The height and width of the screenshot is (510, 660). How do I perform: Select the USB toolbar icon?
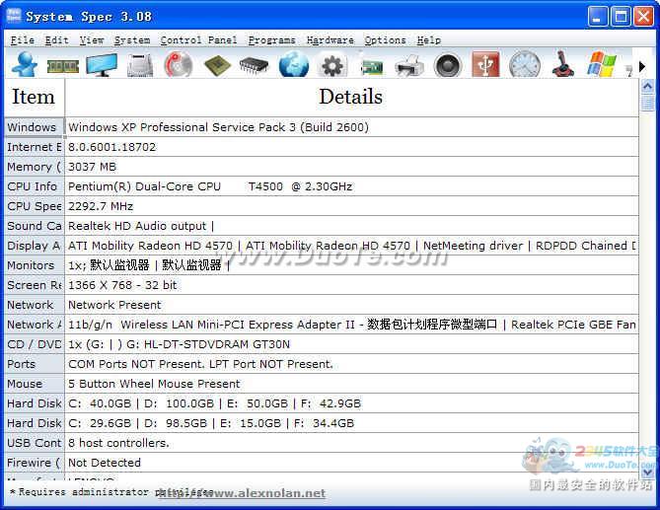pyautogui.click(x=485, y=65)
